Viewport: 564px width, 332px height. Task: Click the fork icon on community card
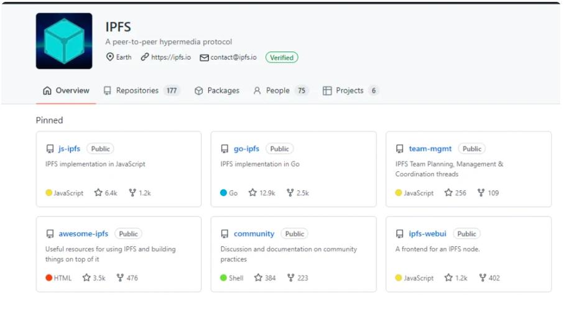point(290,278)
